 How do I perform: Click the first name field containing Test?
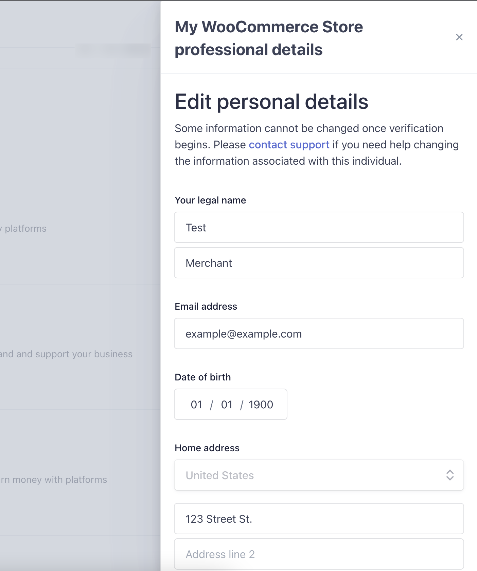pyautogui.click(x=319, y=227)
